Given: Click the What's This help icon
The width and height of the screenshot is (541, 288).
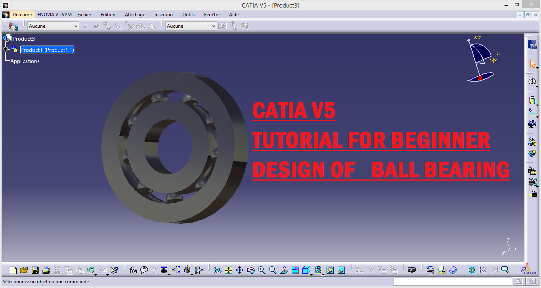Looking at the screenshot, I should (x=115, y=270).
